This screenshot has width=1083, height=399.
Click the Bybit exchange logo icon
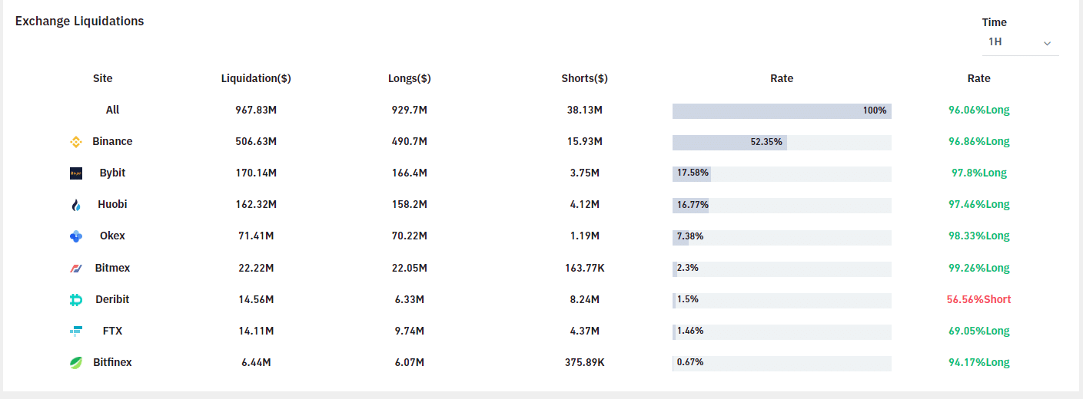pyautogui.click(x=76, y=173)
